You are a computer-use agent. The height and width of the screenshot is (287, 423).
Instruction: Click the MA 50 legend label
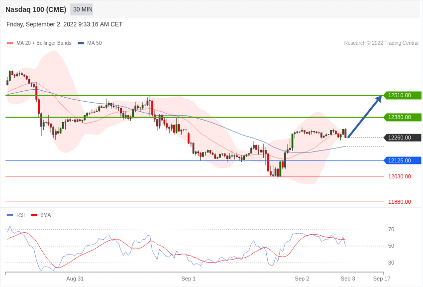click(95, 43)
